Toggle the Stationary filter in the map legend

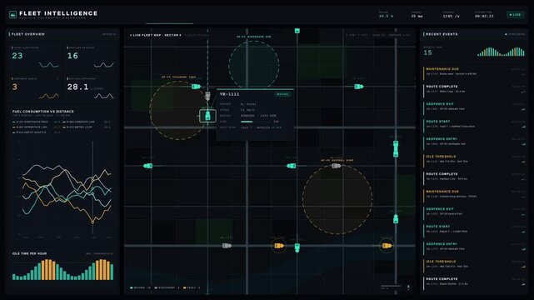point(167,287)
